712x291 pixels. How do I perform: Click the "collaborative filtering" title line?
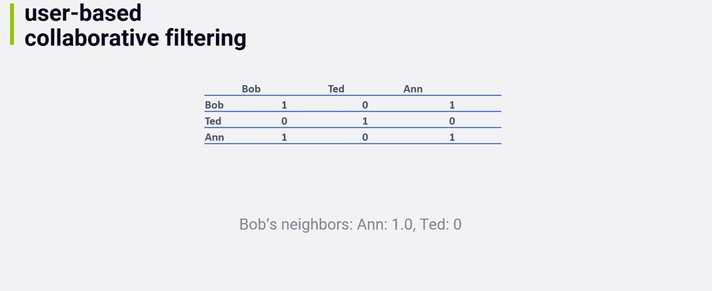pyautogui.click(x=135, y=38)
